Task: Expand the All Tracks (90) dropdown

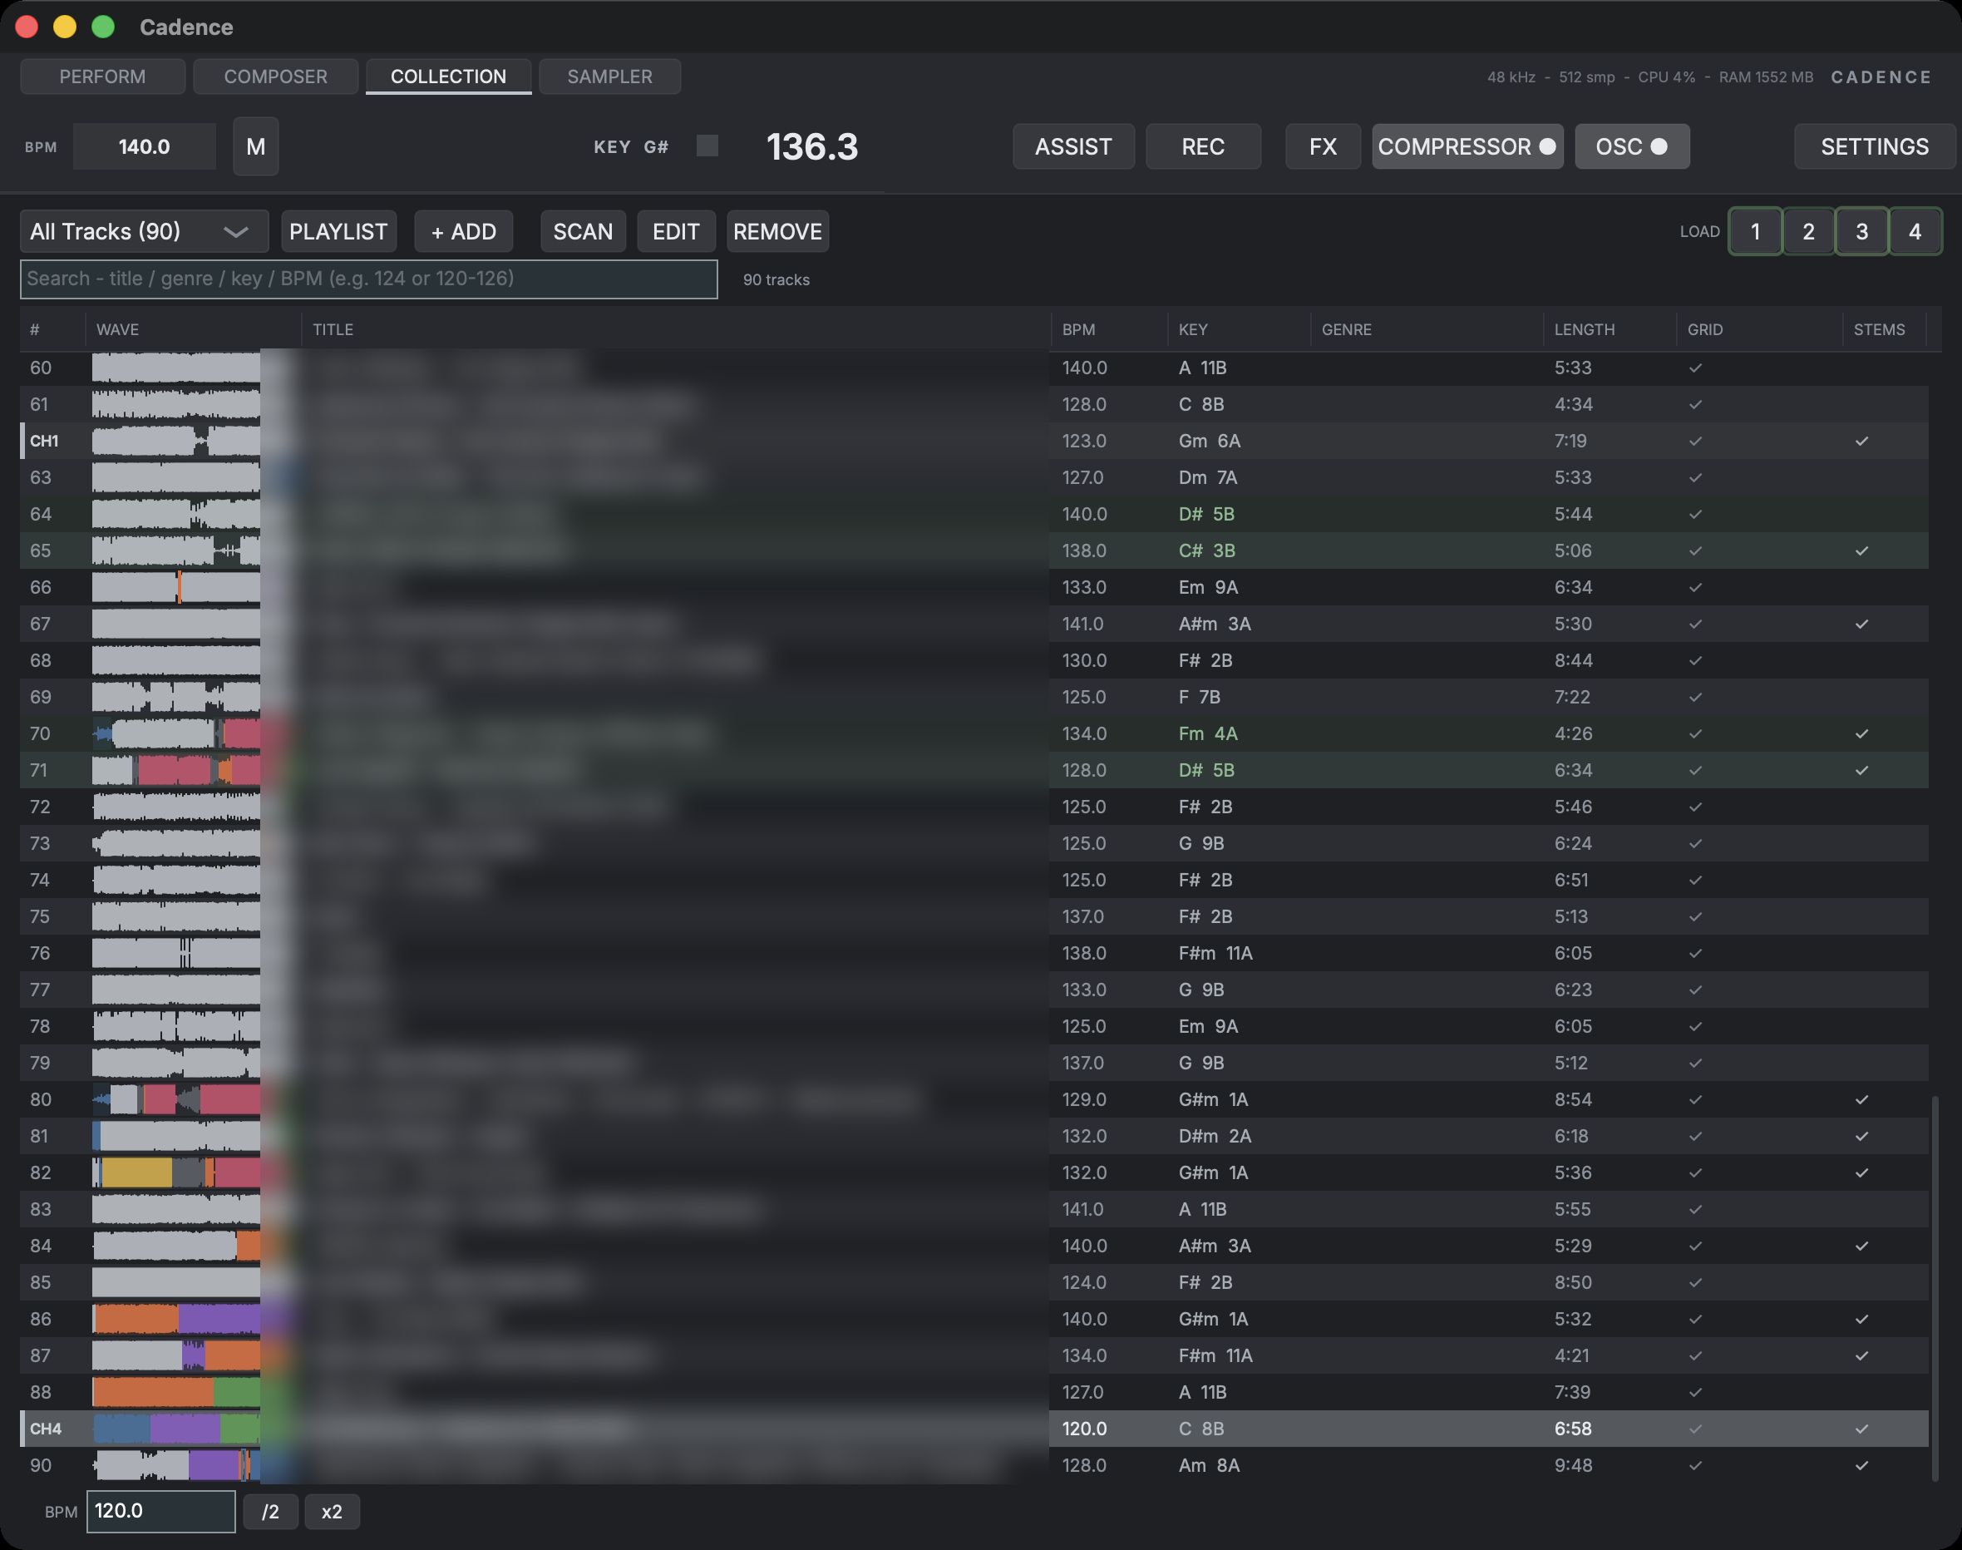Action: 144,231
